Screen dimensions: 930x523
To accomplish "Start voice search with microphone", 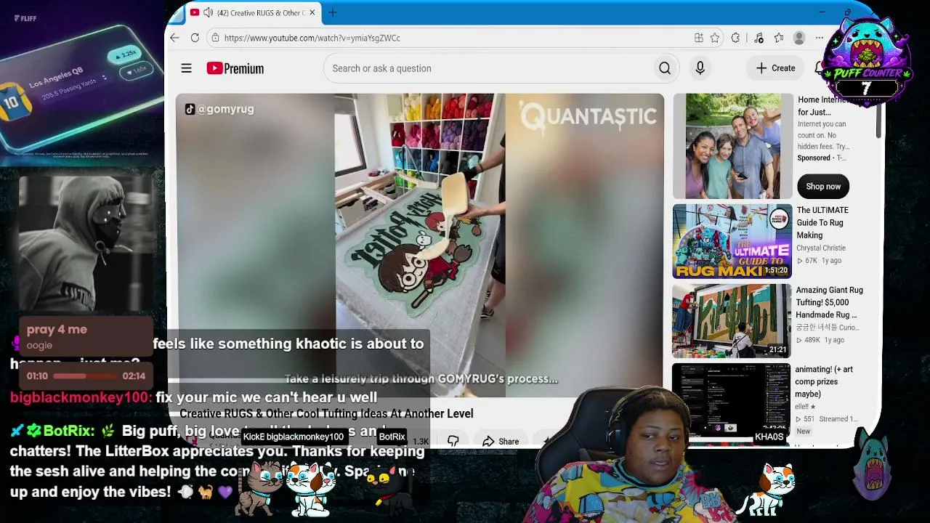I will pos(700,68).
